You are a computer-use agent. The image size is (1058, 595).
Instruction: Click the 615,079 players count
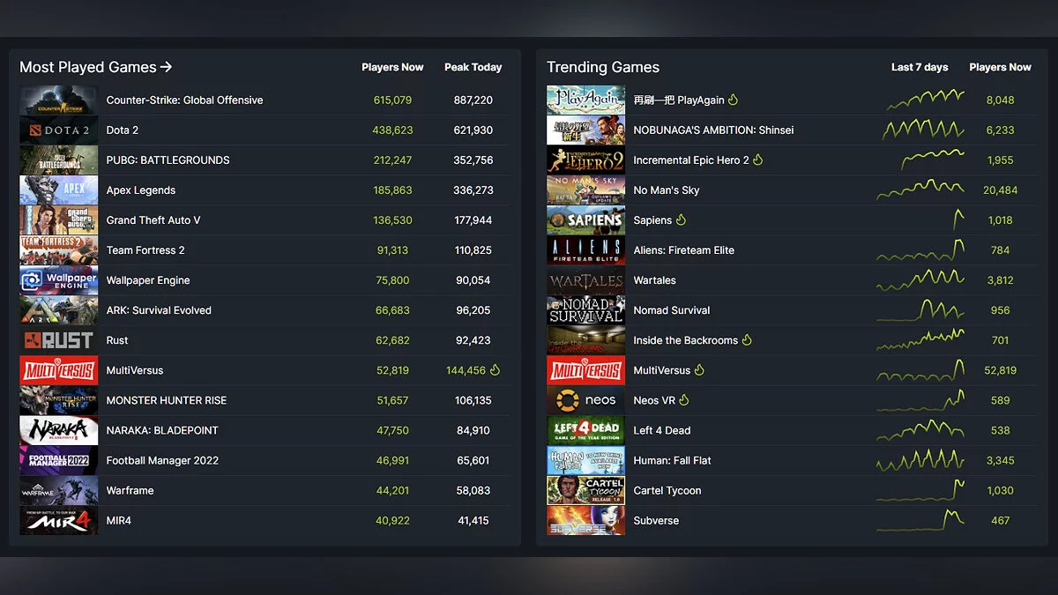click(392, 100)
